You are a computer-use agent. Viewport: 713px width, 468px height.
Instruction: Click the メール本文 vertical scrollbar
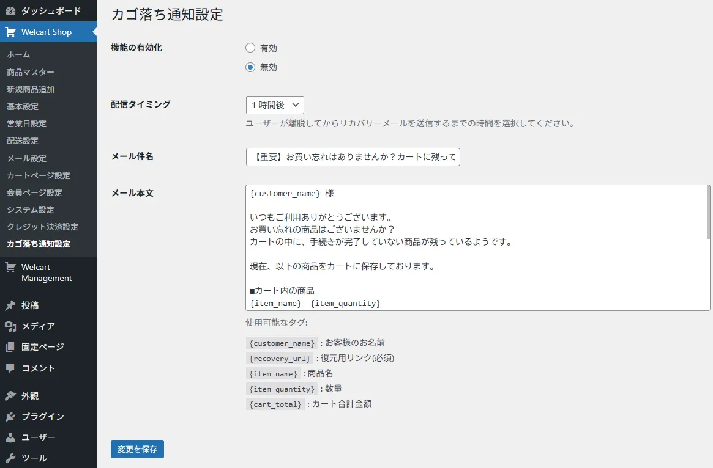click(708, 214)
